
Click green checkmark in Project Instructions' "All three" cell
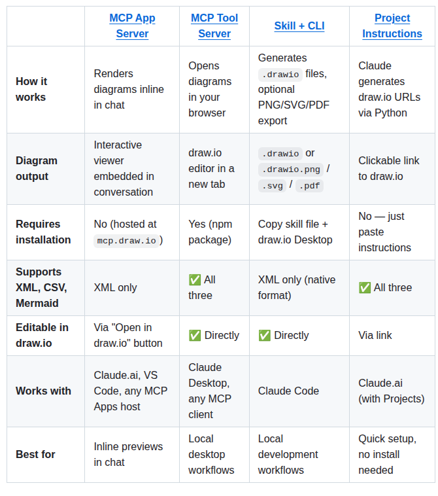click(x=365, y=288)
